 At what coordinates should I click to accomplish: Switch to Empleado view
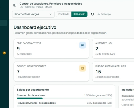64,14
